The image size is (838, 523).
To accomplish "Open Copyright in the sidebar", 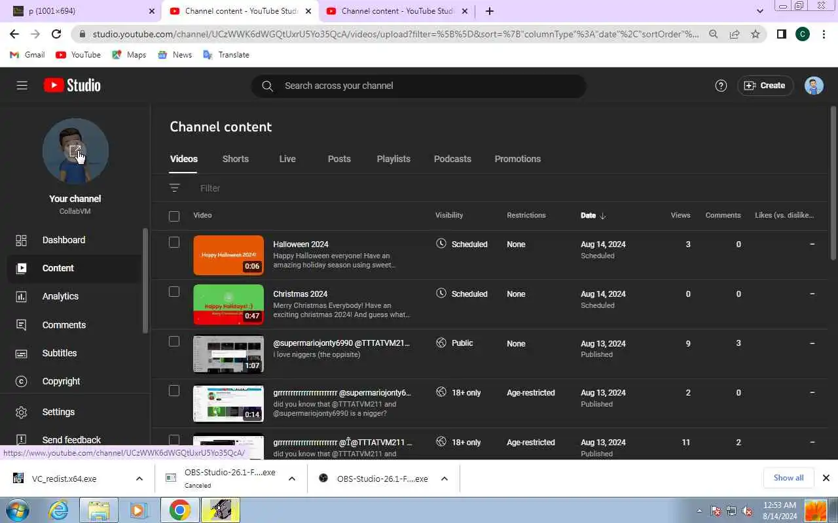I will coord(75,381).
